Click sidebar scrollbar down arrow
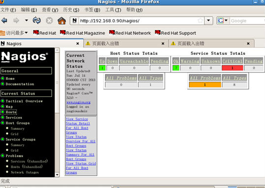Screen dimensions: 265x188 [57, 175]
